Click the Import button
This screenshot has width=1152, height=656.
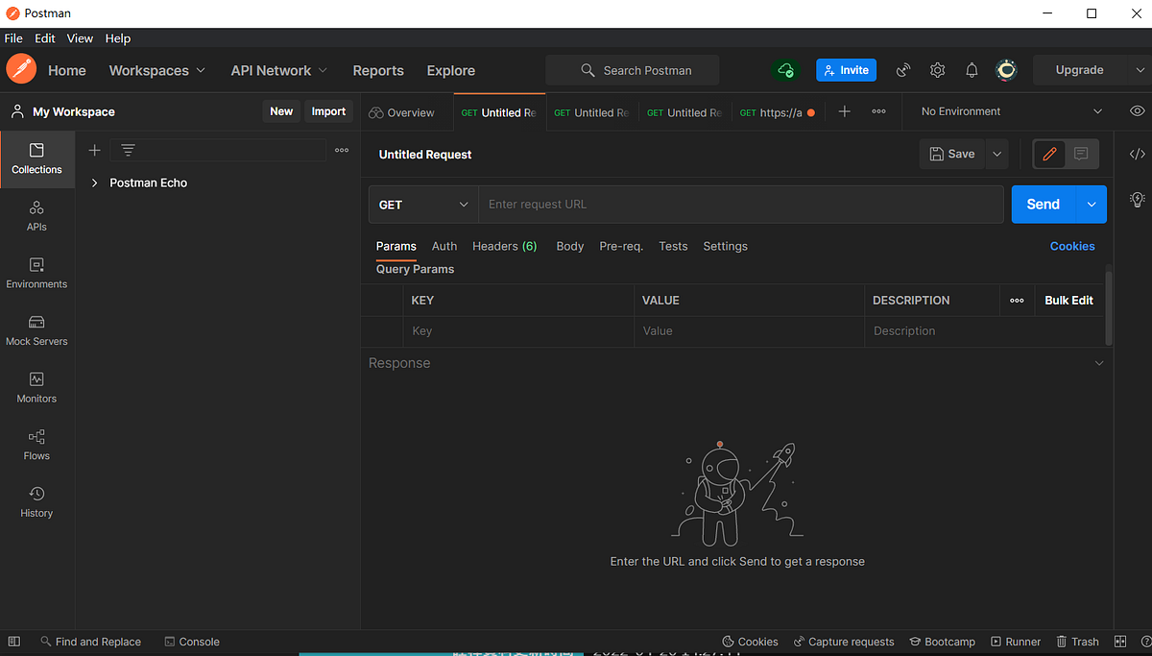[328, 110]
